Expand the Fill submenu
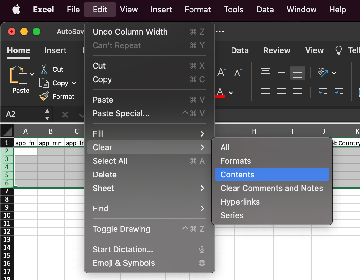The width and height of the screenshot is (360, 280). (x=202, y=134)
